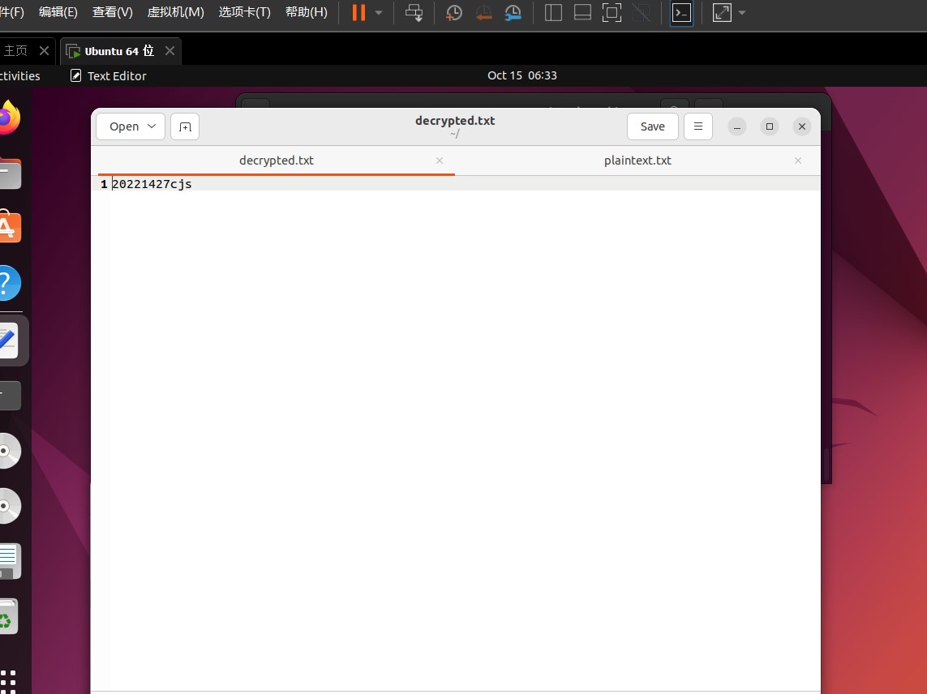927x694 pixels.
Task: Switch to Ubuntu 64 位 VM tab
Action: [x=119, y=51]
